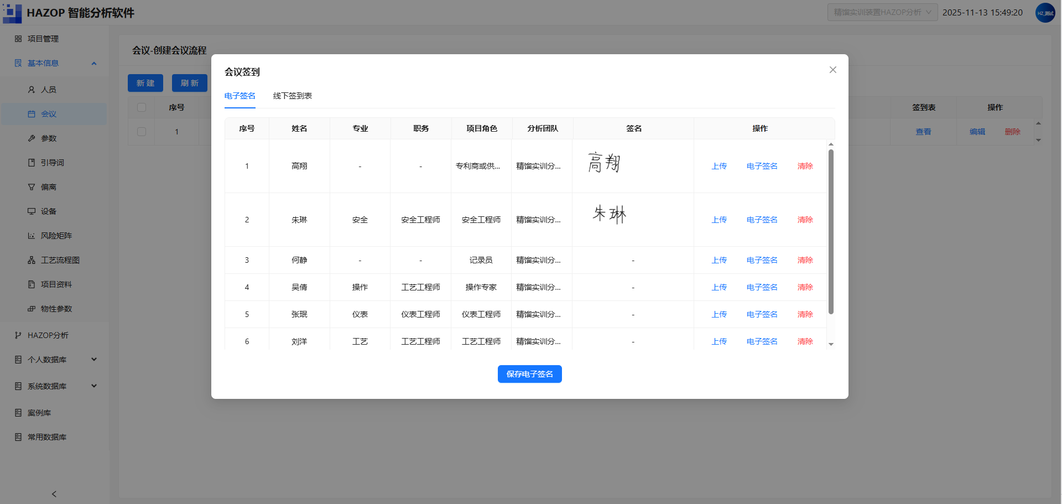Collapse the 基本信息 menu section
The height and width of the screenshot is (504, 1062).
94,63
